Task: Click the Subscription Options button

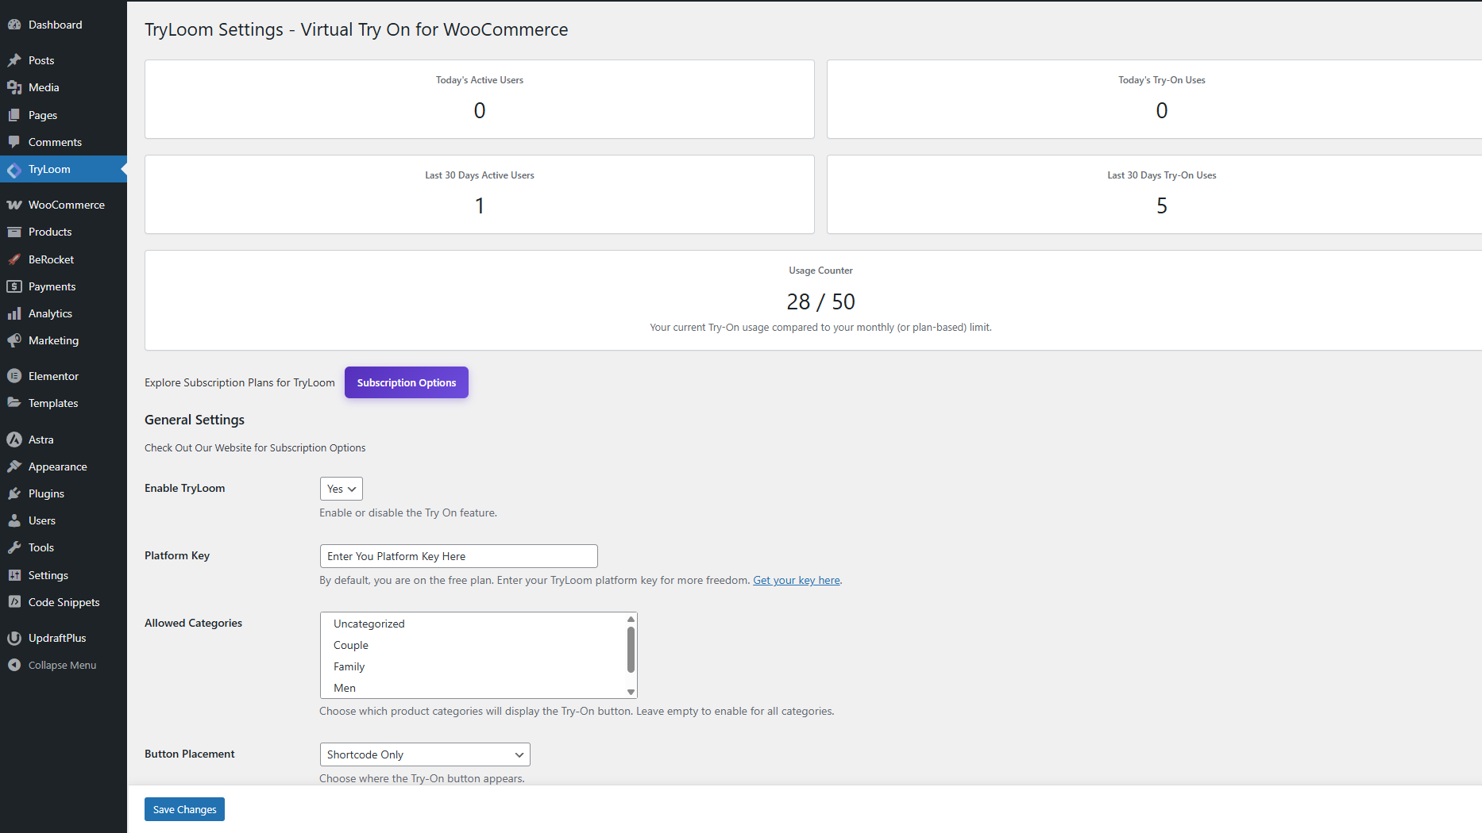Action: tap(406, 382)
